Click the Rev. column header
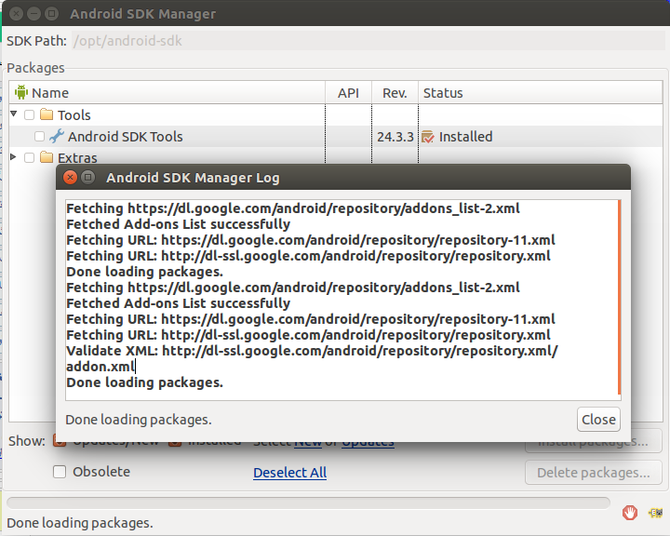 (x=395, y=92)
